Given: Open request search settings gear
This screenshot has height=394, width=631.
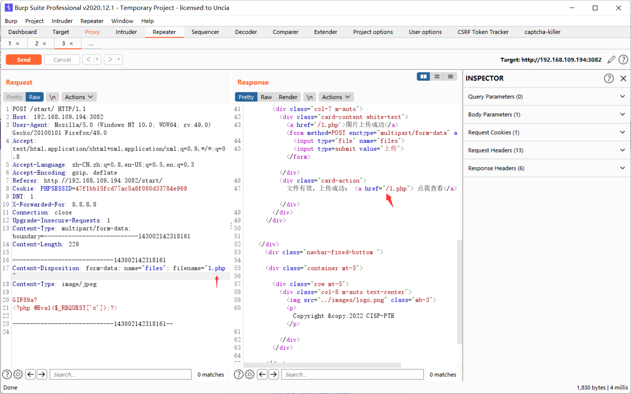Looking at the screenshot, I should click(x=18, y=374).
